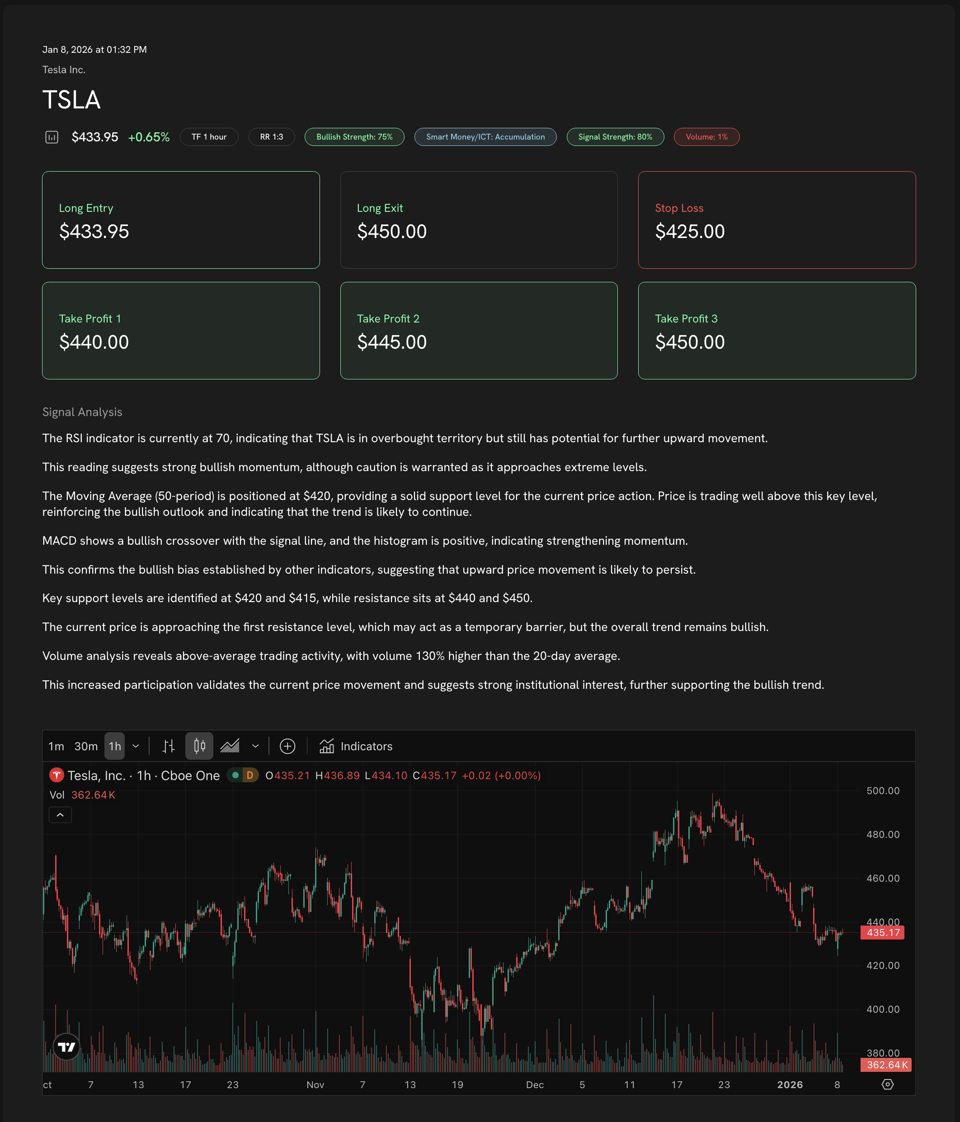Screen dimensions: 960x1122
Task: Toggle the green market status dot
Action: (x=235, y=776)
